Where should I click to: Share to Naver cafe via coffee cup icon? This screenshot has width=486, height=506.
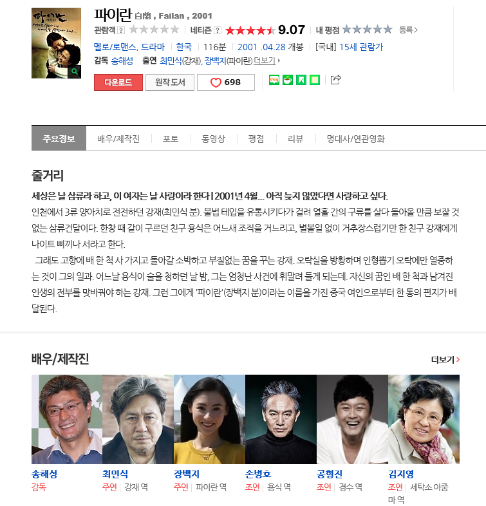288,80
